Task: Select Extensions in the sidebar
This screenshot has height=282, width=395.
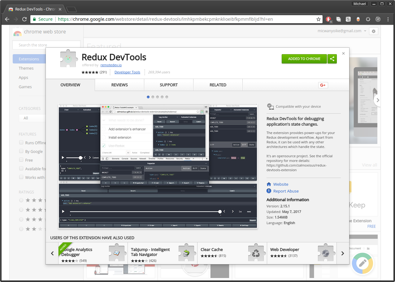Action: click(29, 59)
